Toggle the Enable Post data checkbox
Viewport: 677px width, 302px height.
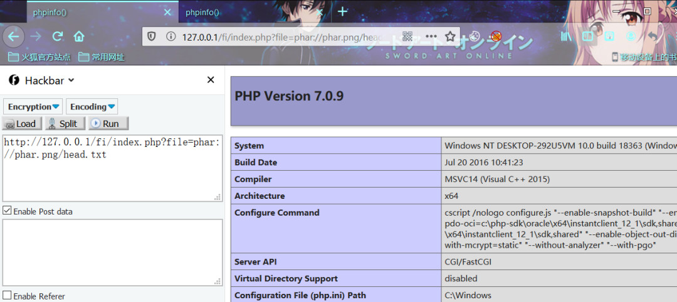[7, 211]
